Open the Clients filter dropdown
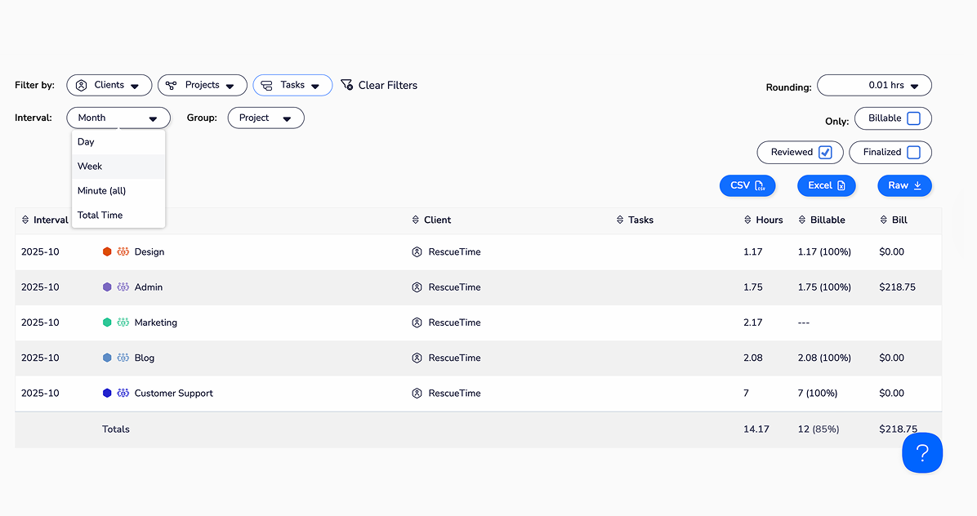977x516 pixels. (109, 85)
